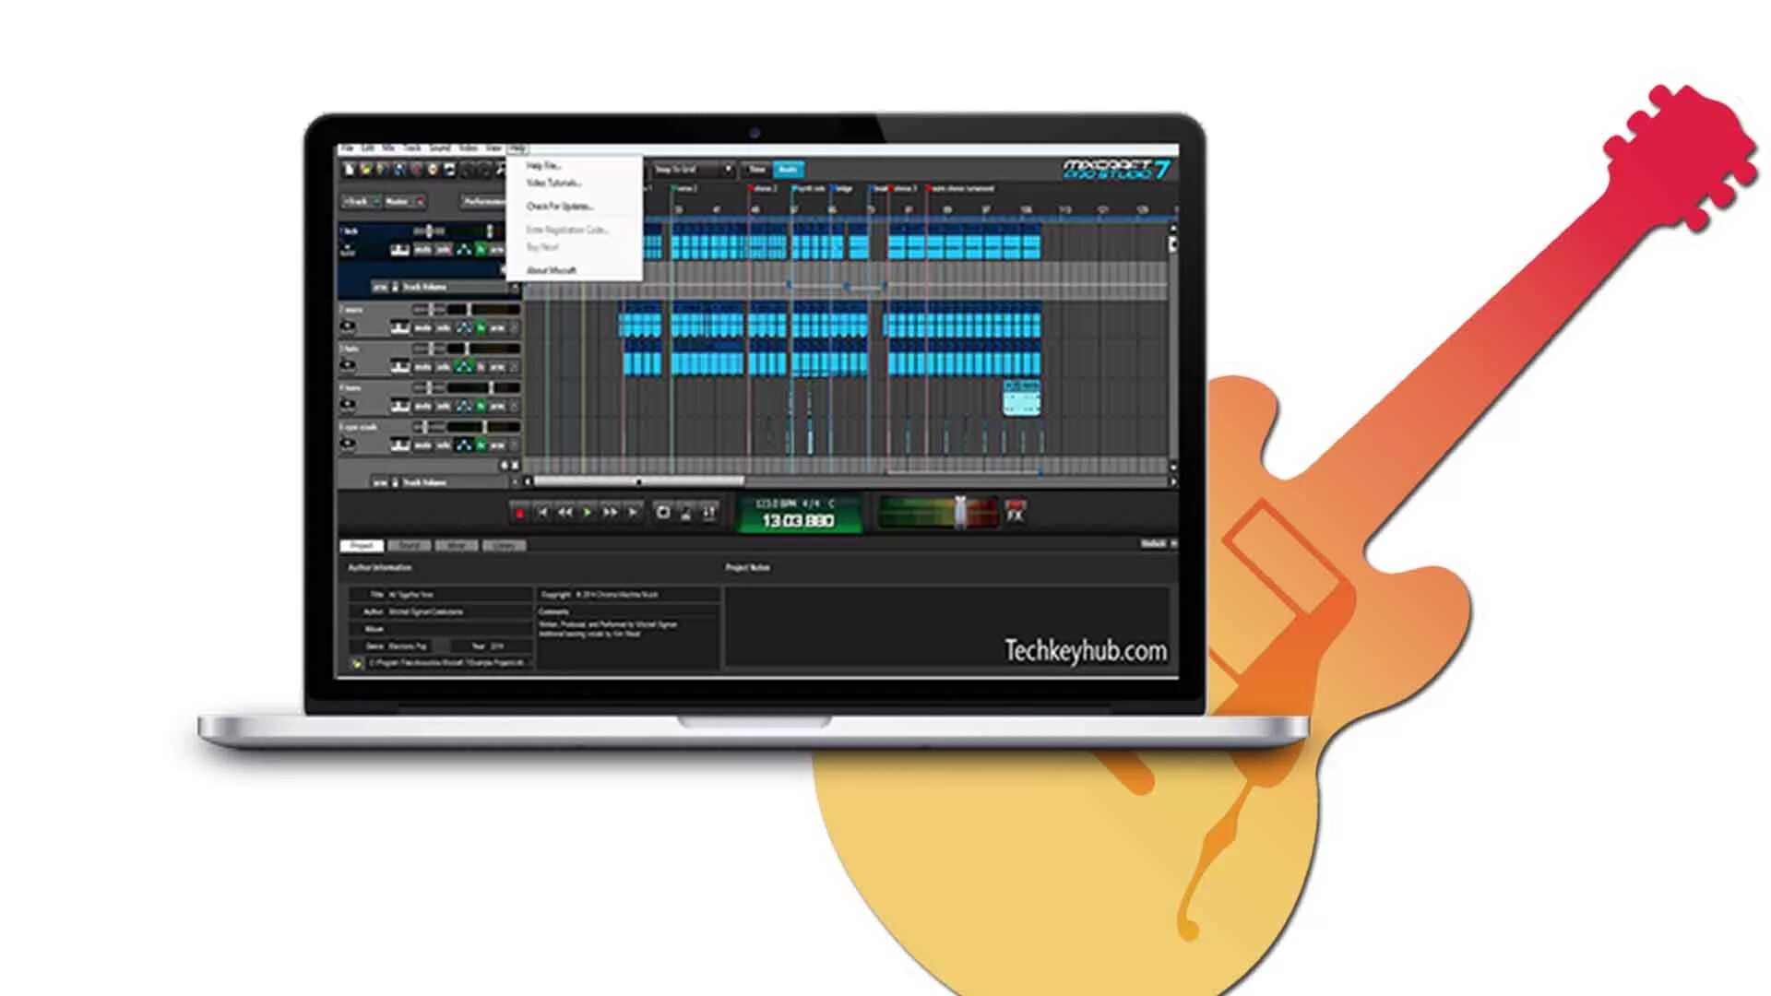Mute the first track
The image size is (1771, 996).
point(422,250)
